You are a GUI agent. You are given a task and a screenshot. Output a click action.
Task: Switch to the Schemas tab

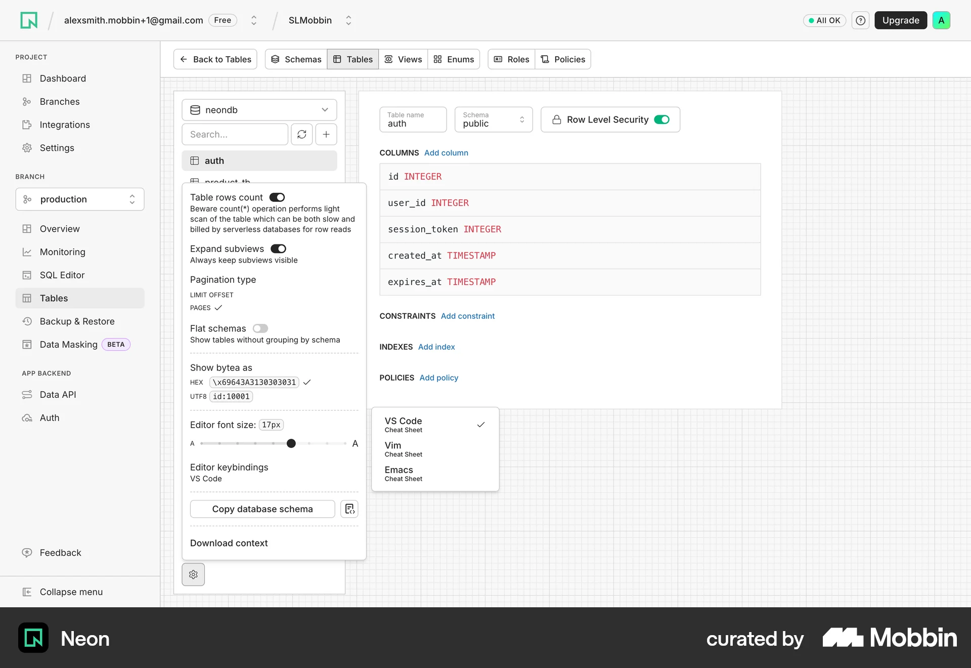[x=296, y=59]
